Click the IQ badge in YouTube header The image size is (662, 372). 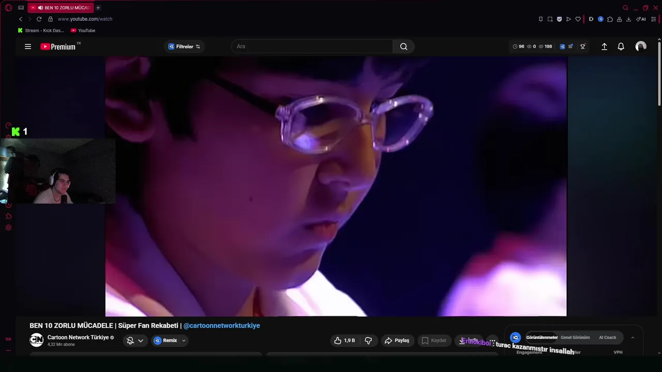pos(562,47)
